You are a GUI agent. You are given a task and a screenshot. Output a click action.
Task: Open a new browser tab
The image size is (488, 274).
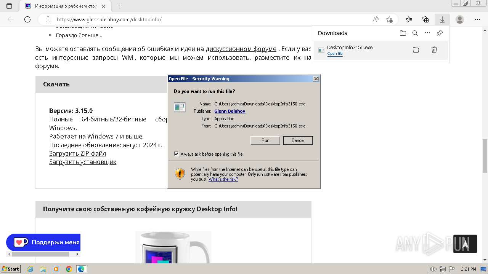pyautogui.click(x=119, y=6)
